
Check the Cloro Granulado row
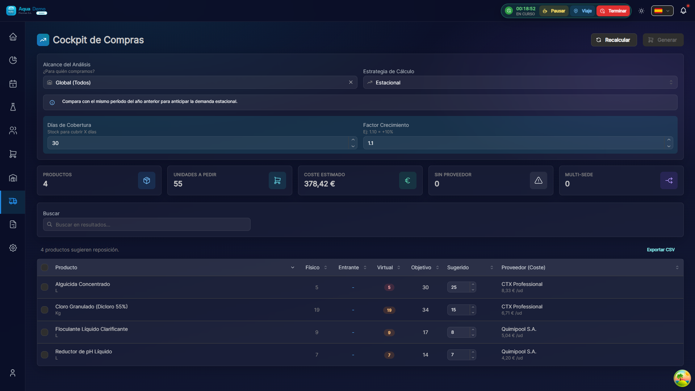click(45, 310)
